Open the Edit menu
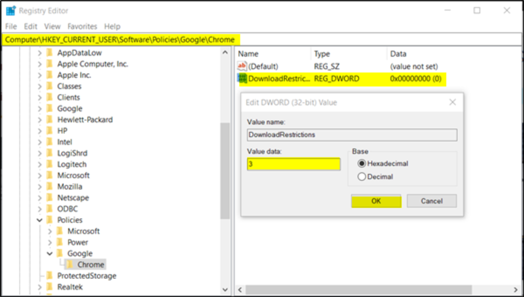 [x=31, y=27]
